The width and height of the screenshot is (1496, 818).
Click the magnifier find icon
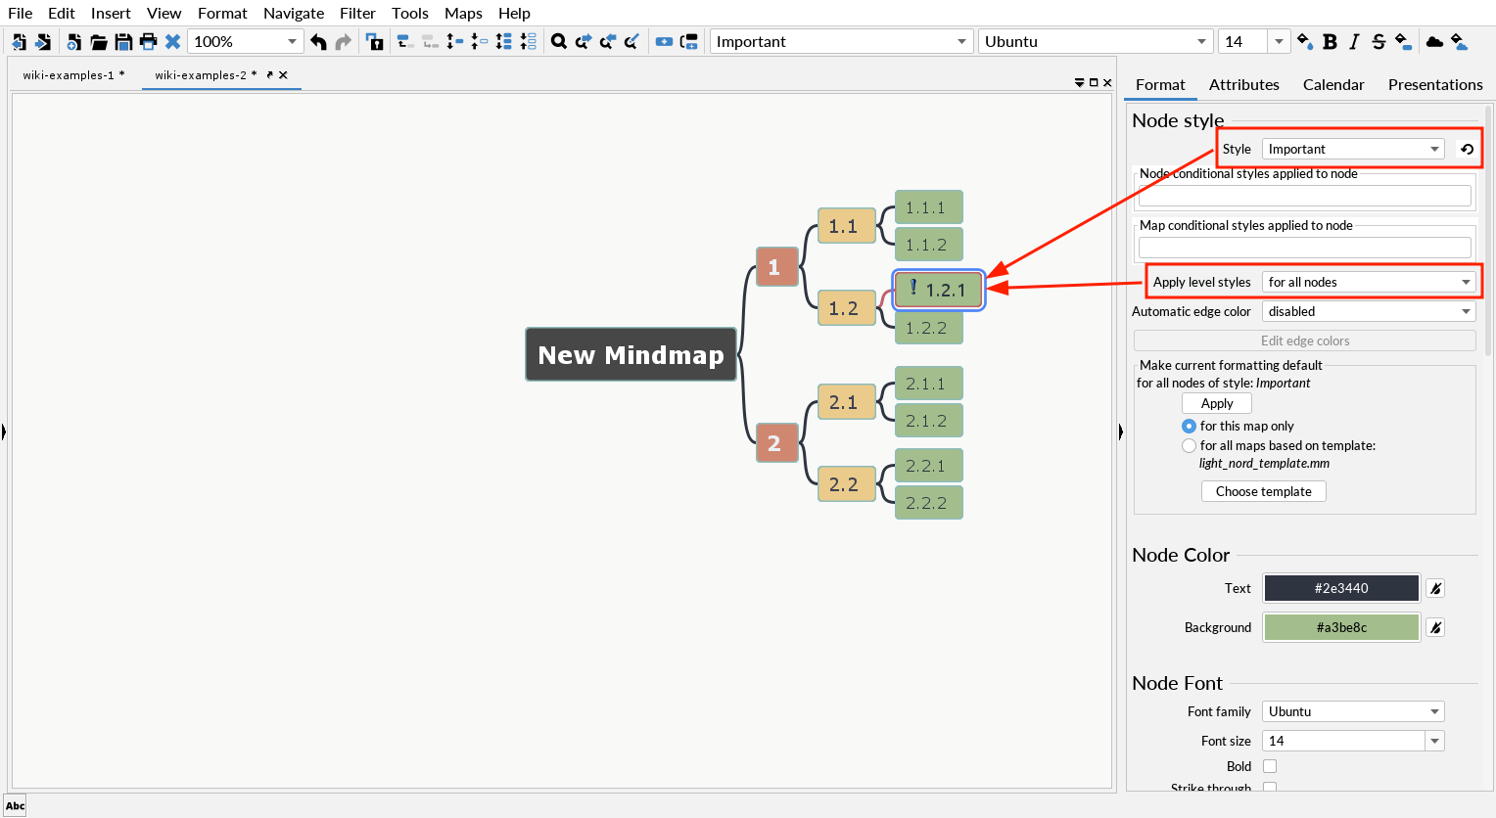click(558, 42)
